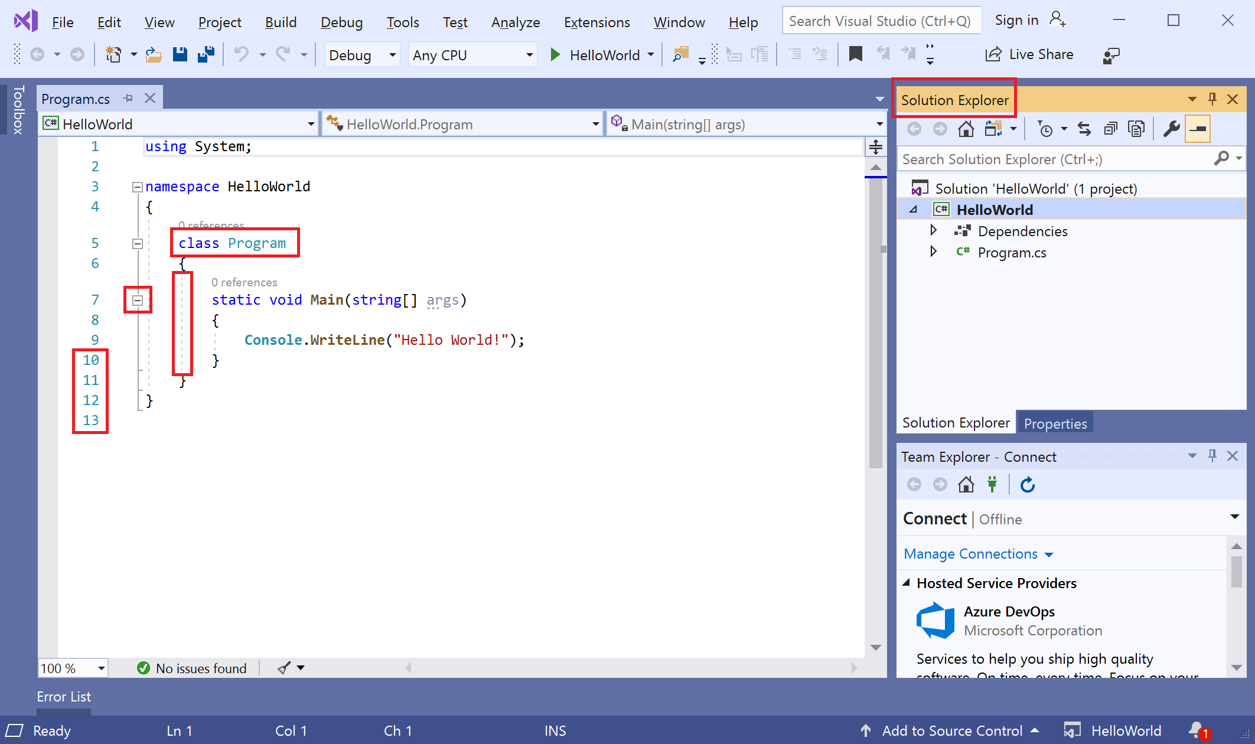Click the Solution Explorer tab

(956, 423)
